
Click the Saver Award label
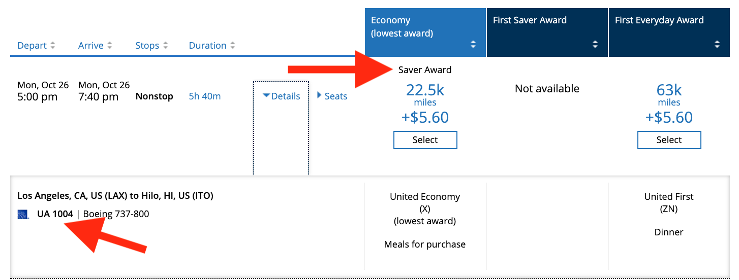pos(425,70)
